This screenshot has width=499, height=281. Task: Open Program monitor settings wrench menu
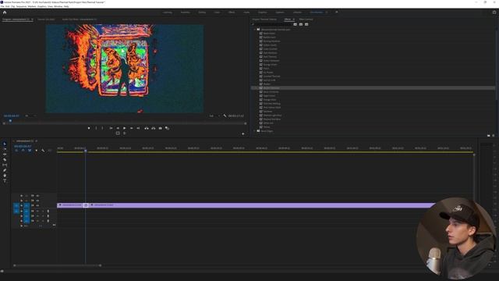[x=225, y=116]
